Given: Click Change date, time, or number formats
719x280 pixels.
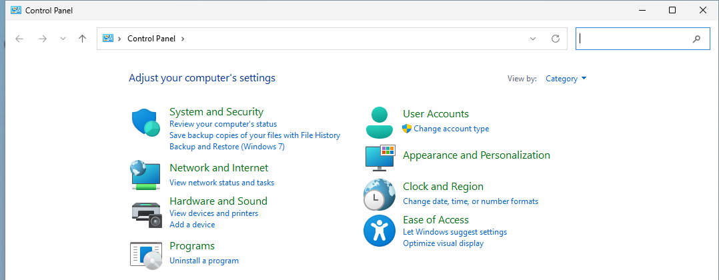Looking at the screenshot, I should click(470, 201).
